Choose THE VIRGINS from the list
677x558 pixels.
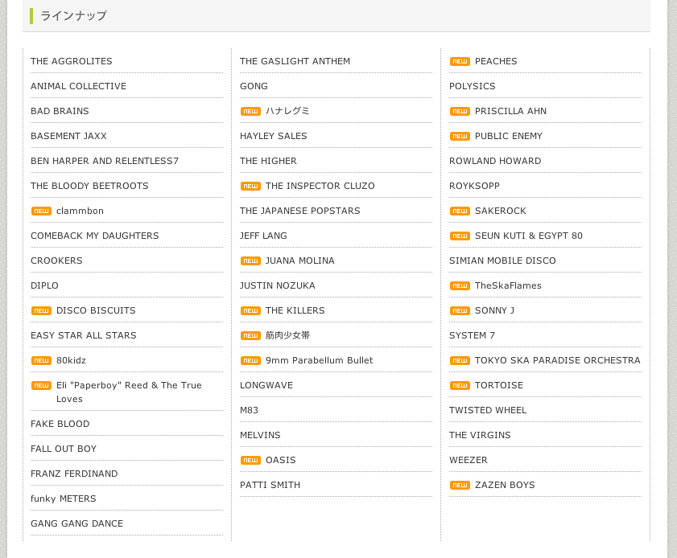(480, 436)
